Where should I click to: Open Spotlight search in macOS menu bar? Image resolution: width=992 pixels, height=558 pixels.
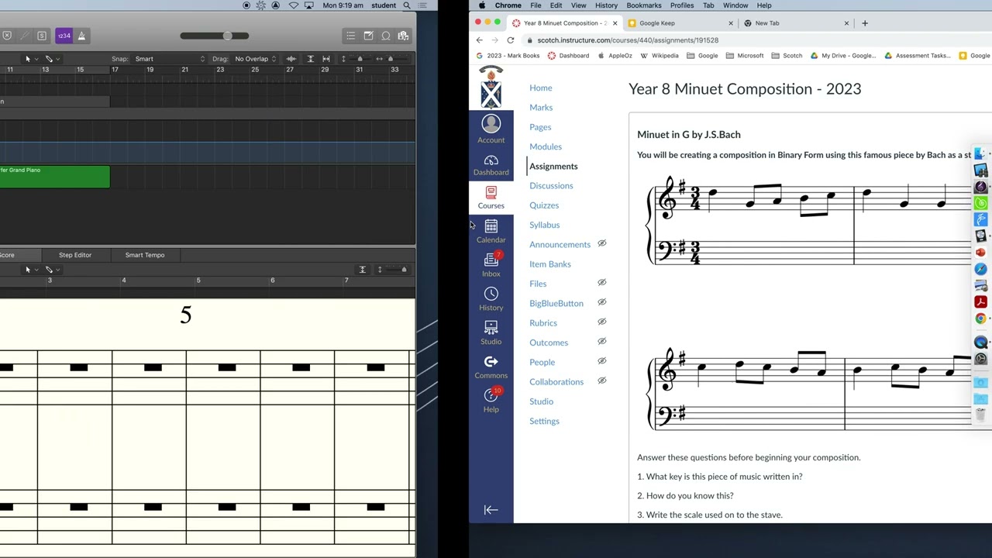pyautogui.click(x=407, y=5)
